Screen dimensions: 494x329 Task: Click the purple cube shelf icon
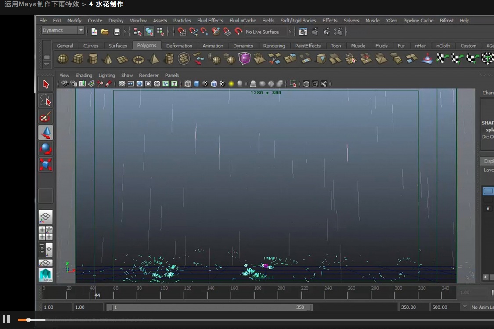tap(245, 58)
